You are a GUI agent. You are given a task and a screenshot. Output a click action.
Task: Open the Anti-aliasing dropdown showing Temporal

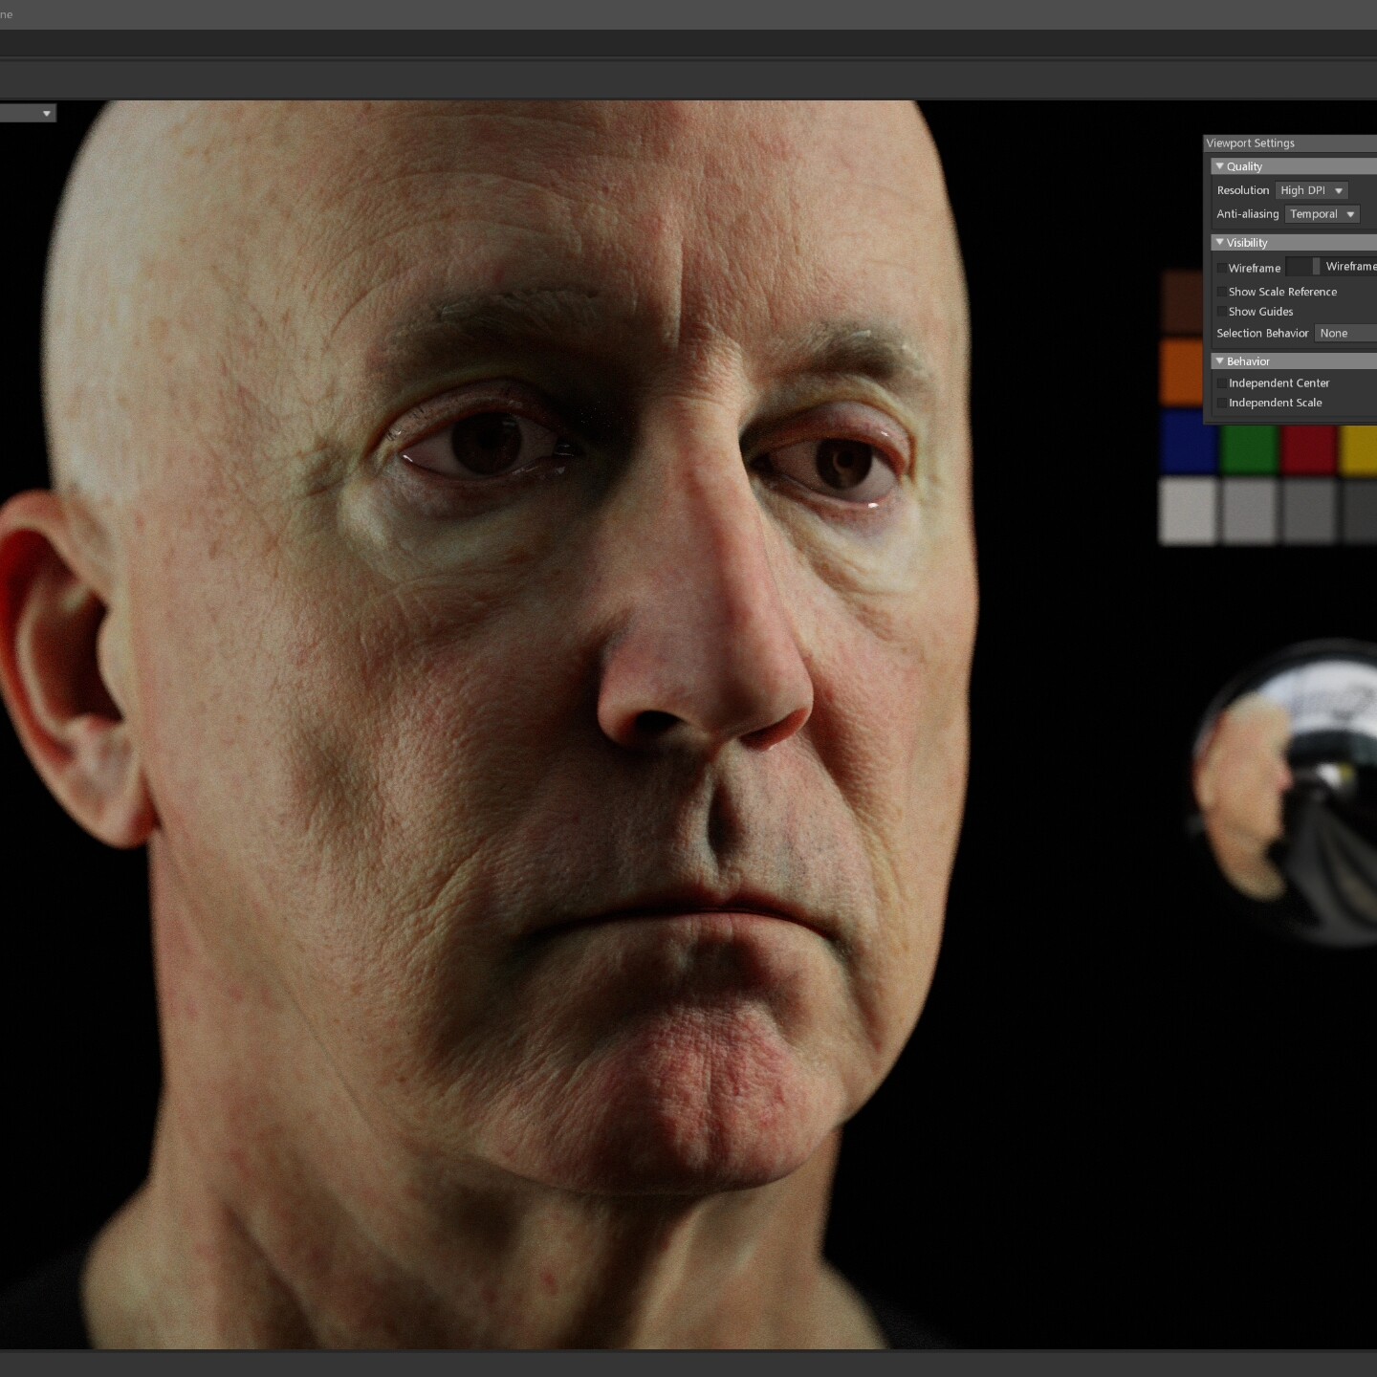(1322, 214)
